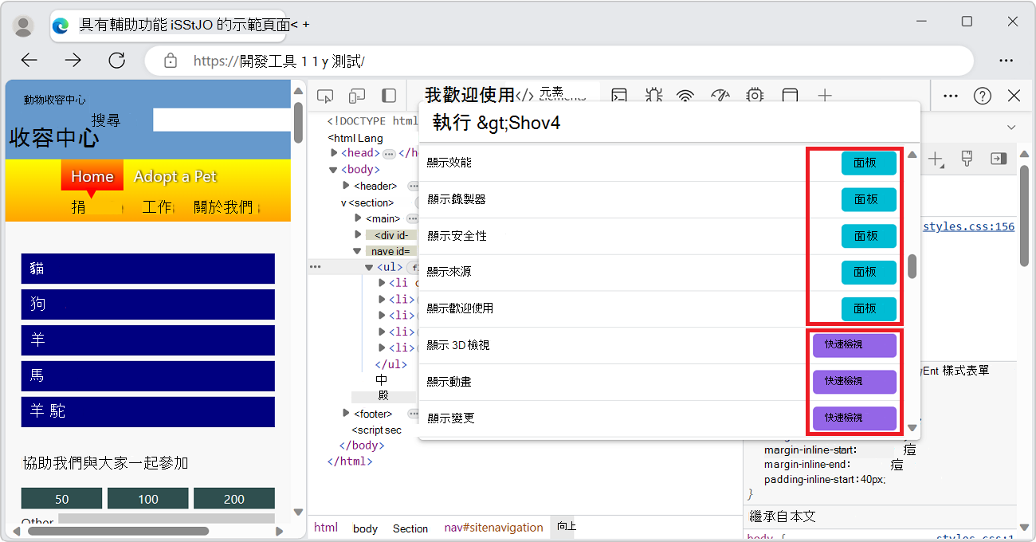Add more tools with the plus icon
Viewport: 1036px width, 542px height.
[825, 96]
